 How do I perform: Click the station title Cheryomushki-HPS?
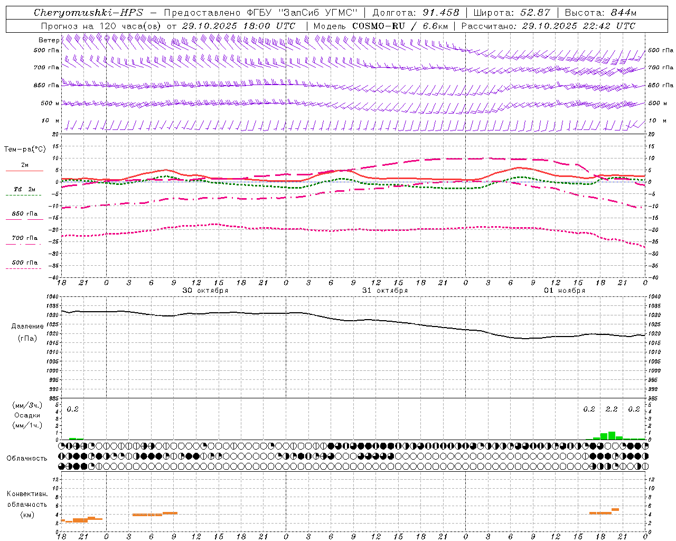pos(88,13)
